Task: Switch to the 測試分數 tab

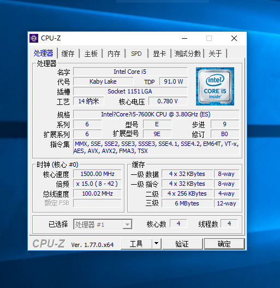Action: [188, 54]
